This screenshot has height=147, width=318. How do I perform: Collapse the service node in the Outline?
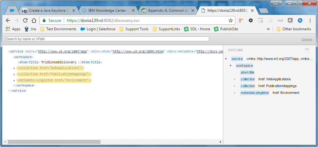pyautogui.click(x=226, y=59)
